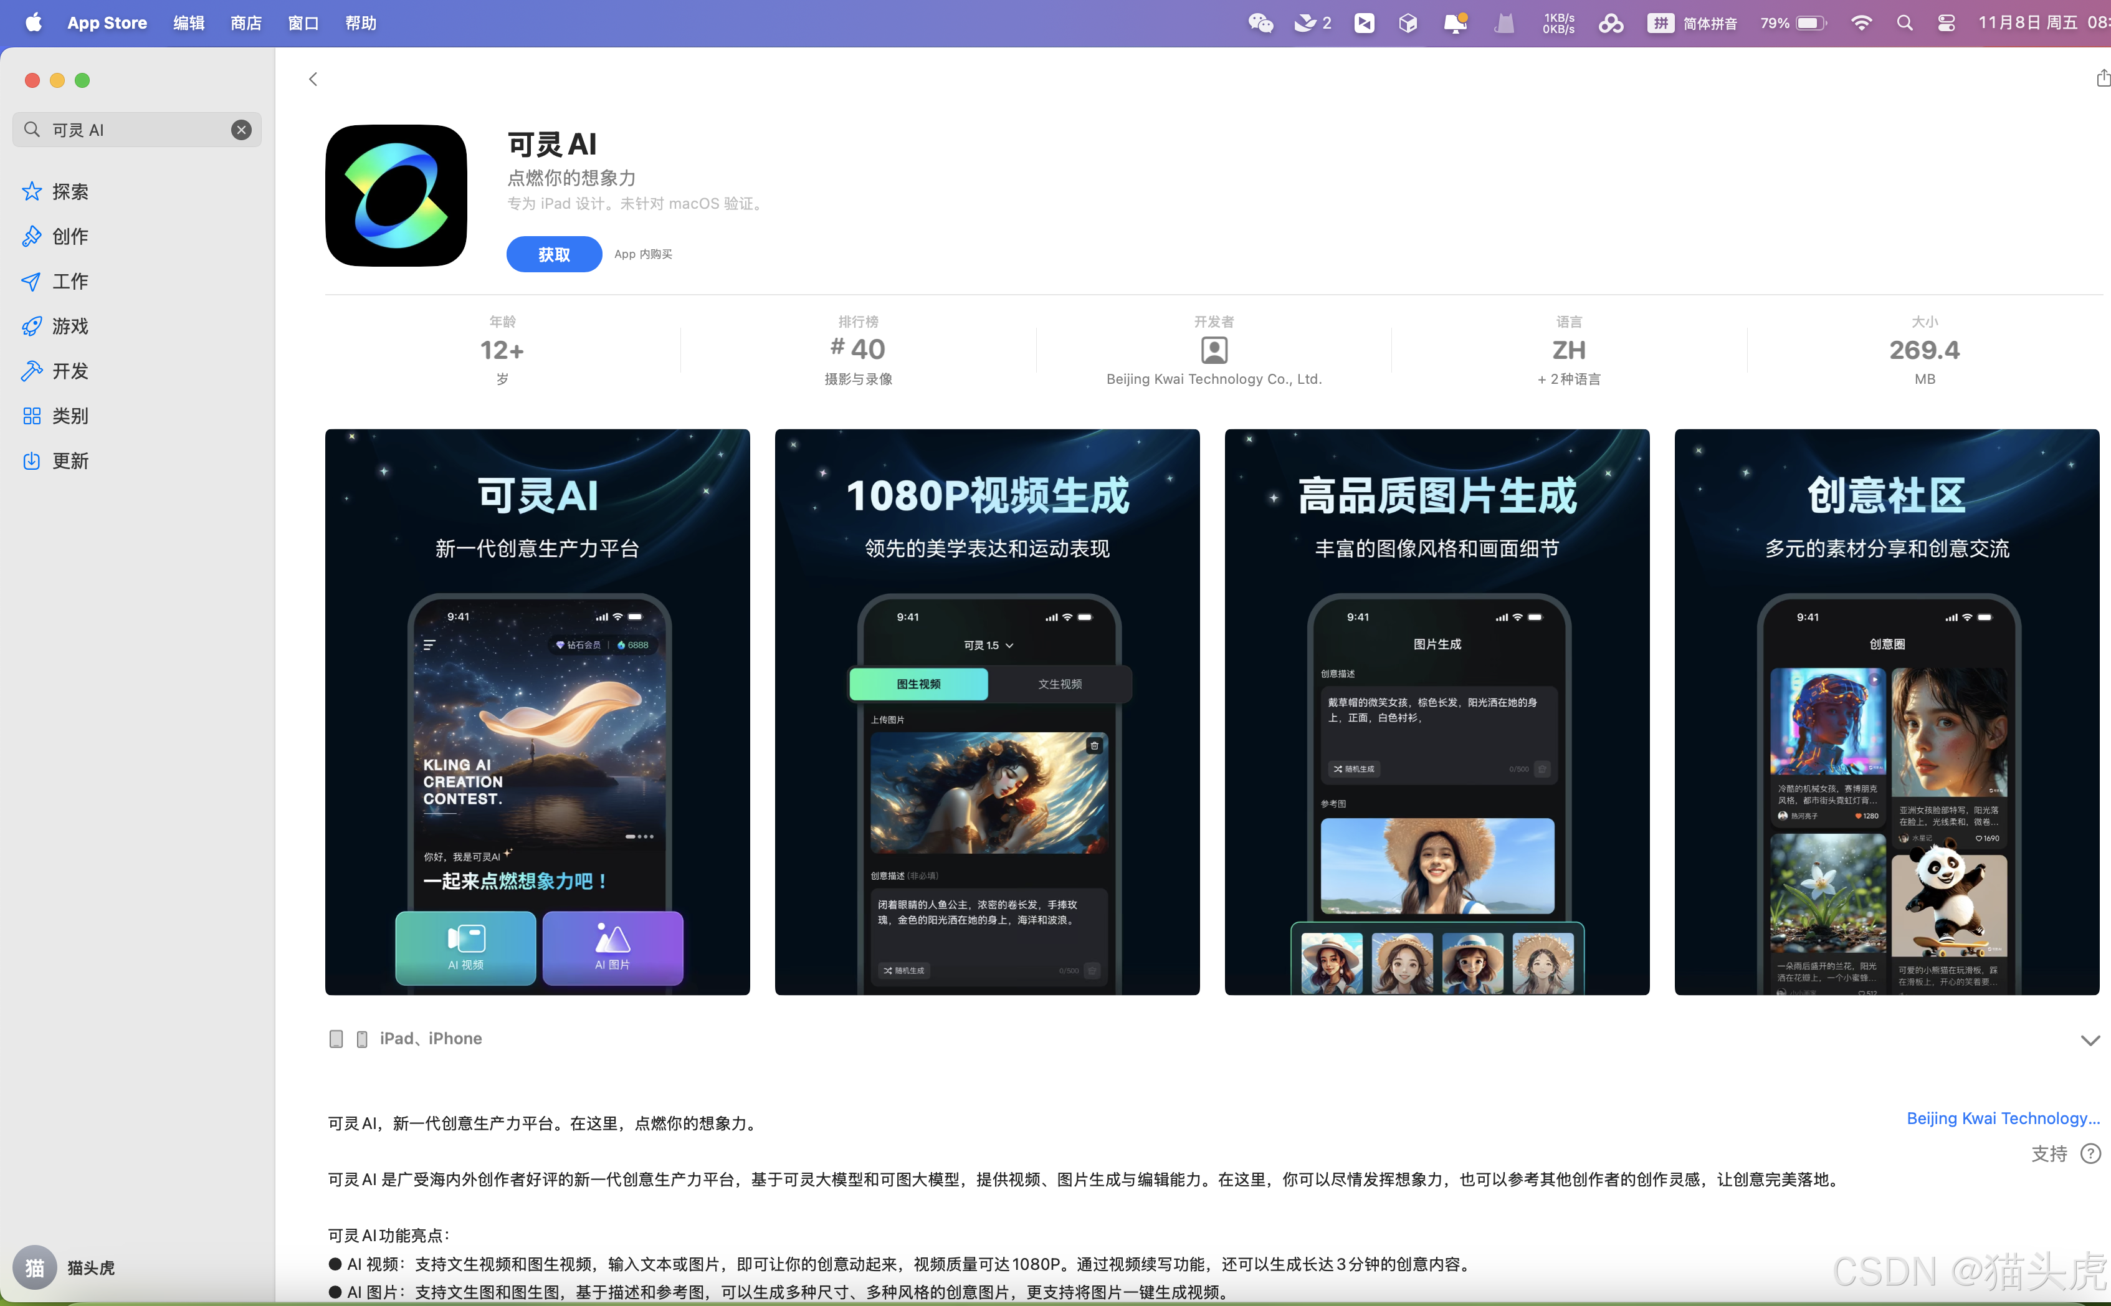This screenshot has width=2111, height=1306.
Task: Open 探索 in the sidebar
Action: pos(55,191)
